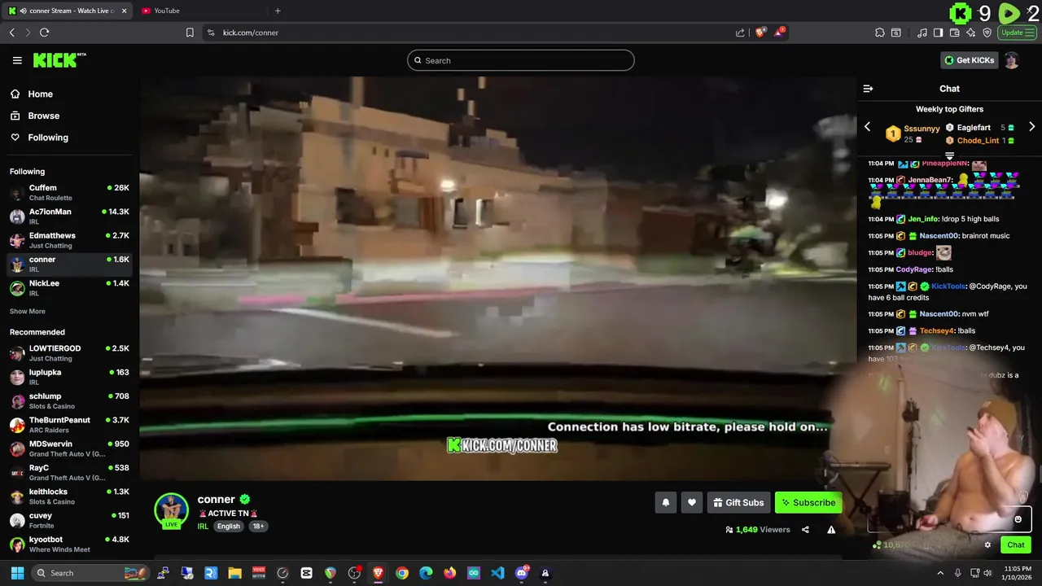Click the address bar URL
Viewport: 1042px width, 586px height.
pyautogui.click(x=251, y=33)
